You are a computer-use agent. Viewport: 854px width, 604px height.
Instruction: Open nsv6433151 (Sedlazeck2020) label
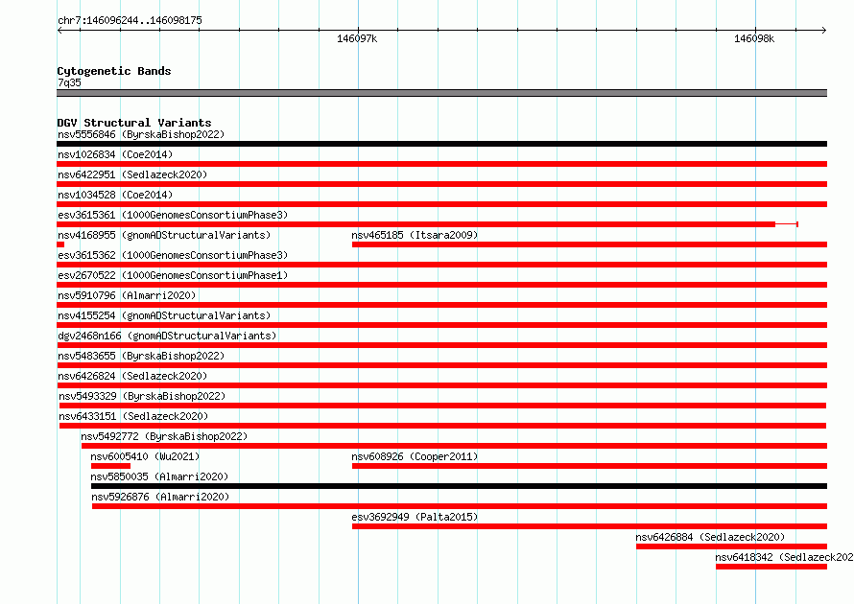133,416
